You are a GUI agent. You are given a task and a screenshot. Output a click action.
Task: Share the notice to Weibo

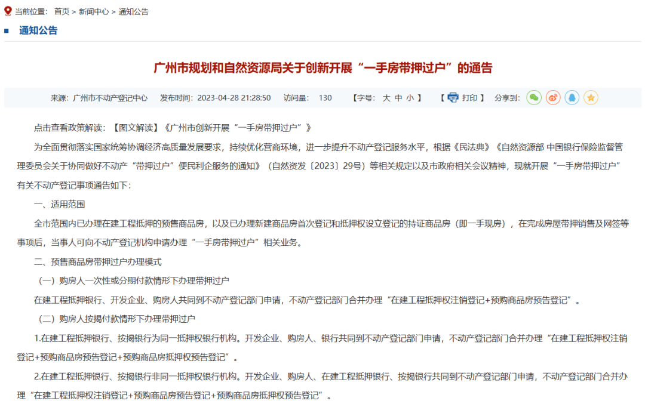(x=553, y=98)
